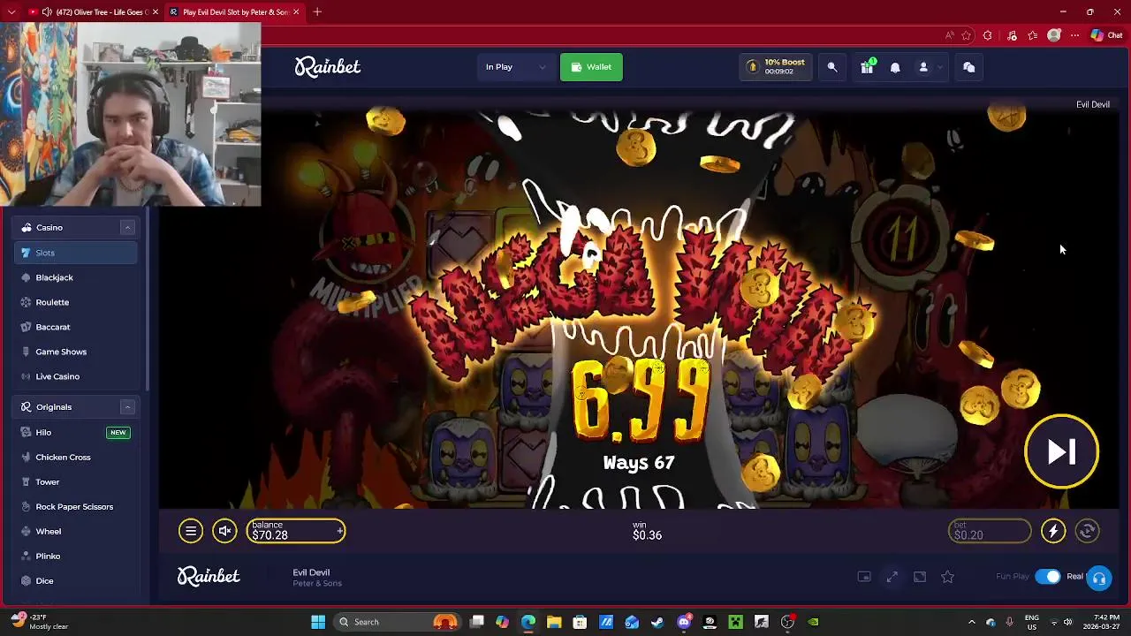Open browser extensions puzzle icon
Image resolution: width=1131 pixels, height=636 pixels.
tap(988, 35)
